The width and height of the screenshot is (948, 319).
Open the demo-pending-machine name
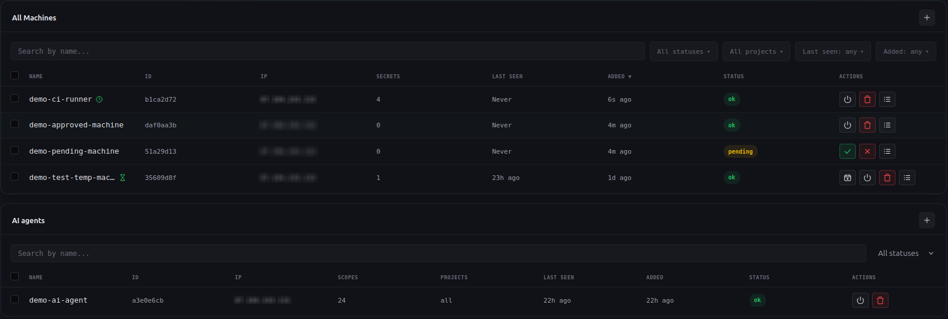coord(74,151)
